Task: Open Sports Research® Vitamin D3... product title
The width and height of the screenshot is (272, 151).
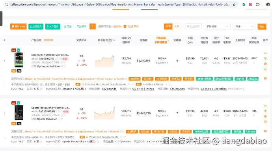Action: coord(50,108)
